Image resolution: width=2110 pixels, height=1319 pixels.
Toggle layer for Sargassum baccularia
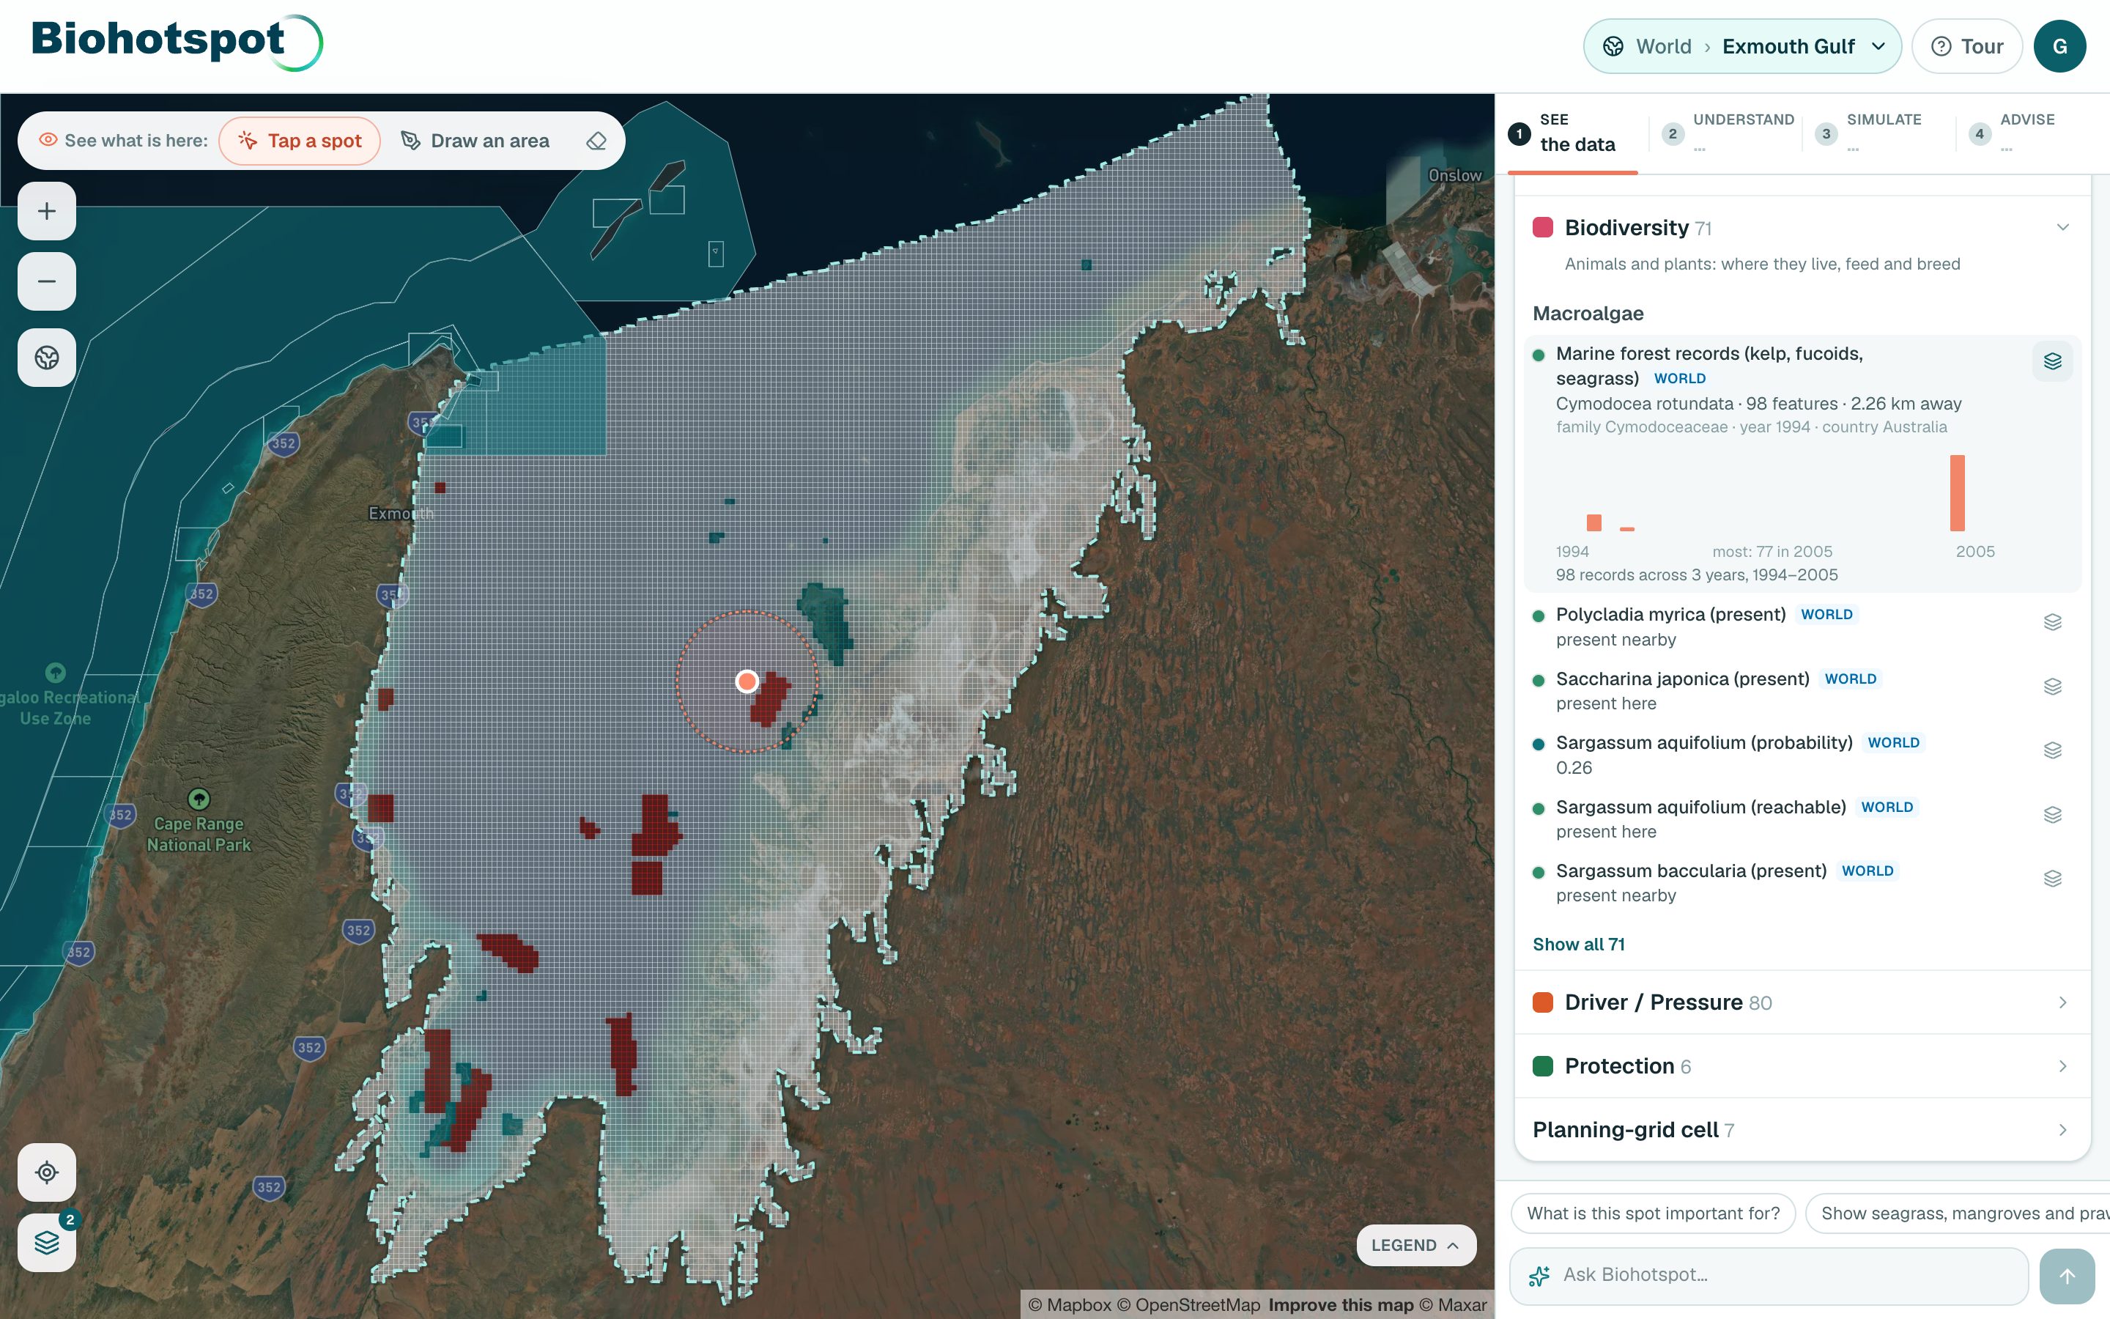tap(2052, 879)
